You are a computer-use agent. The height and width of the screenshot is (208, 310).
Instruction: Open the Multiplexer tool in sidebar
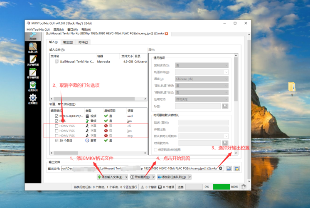pyautogui.click(x=33, y=36)
